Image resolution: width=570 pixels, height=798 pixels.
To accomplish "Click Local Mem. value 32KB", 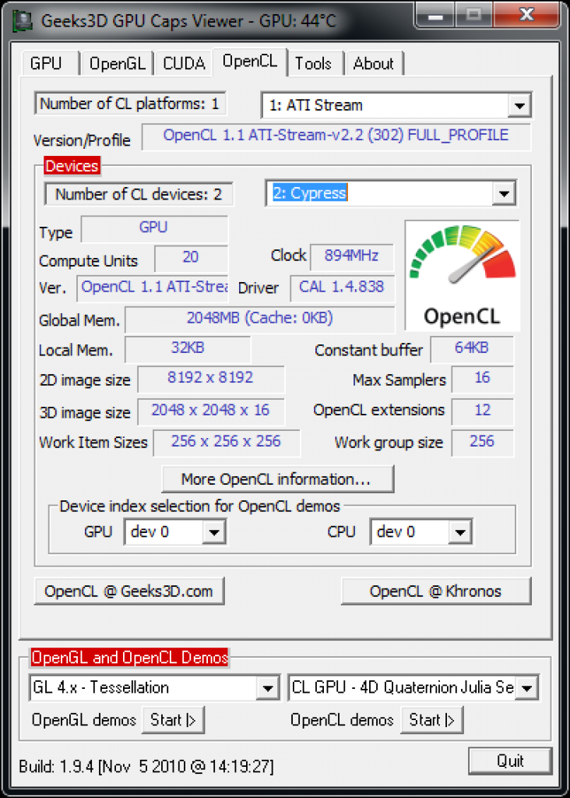I will coord(188,349).
